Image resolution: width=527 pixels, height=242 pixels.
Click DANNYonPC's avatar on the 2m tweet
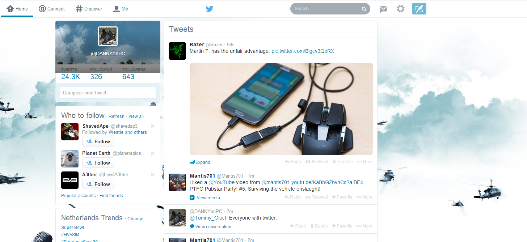[x=177, y=218]
